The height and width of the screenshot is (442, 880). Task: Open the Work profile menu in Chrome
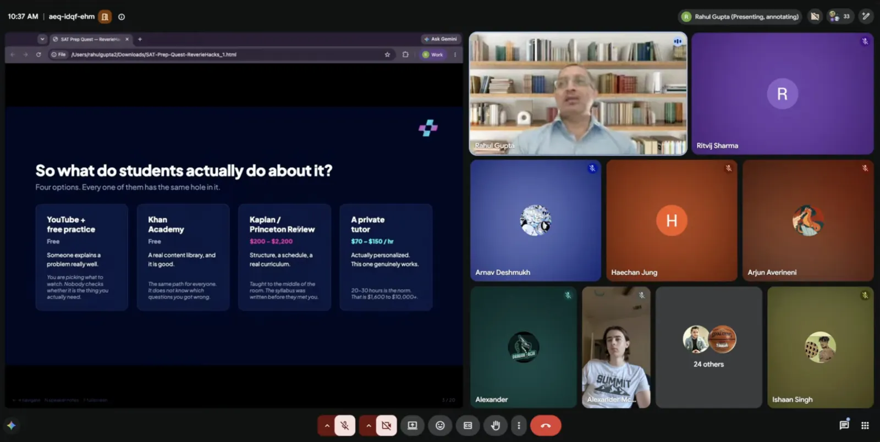pos(433,54)
